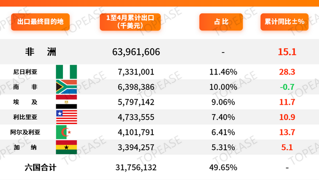
Task: Click the 49.65% total share value
Action: 223,168
